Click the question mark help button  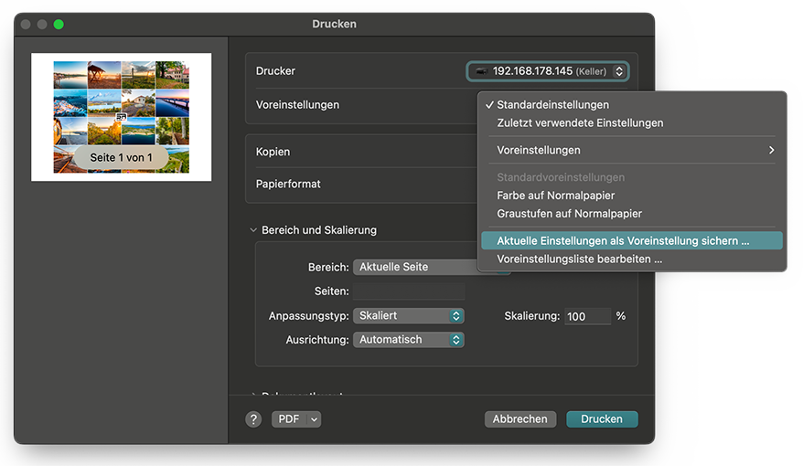(x=254, y=419)
